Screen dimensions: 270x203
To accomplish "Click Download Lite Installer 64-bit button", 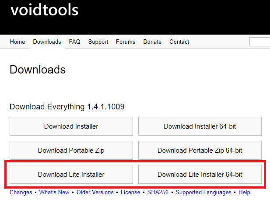I will tap(200, 175).
